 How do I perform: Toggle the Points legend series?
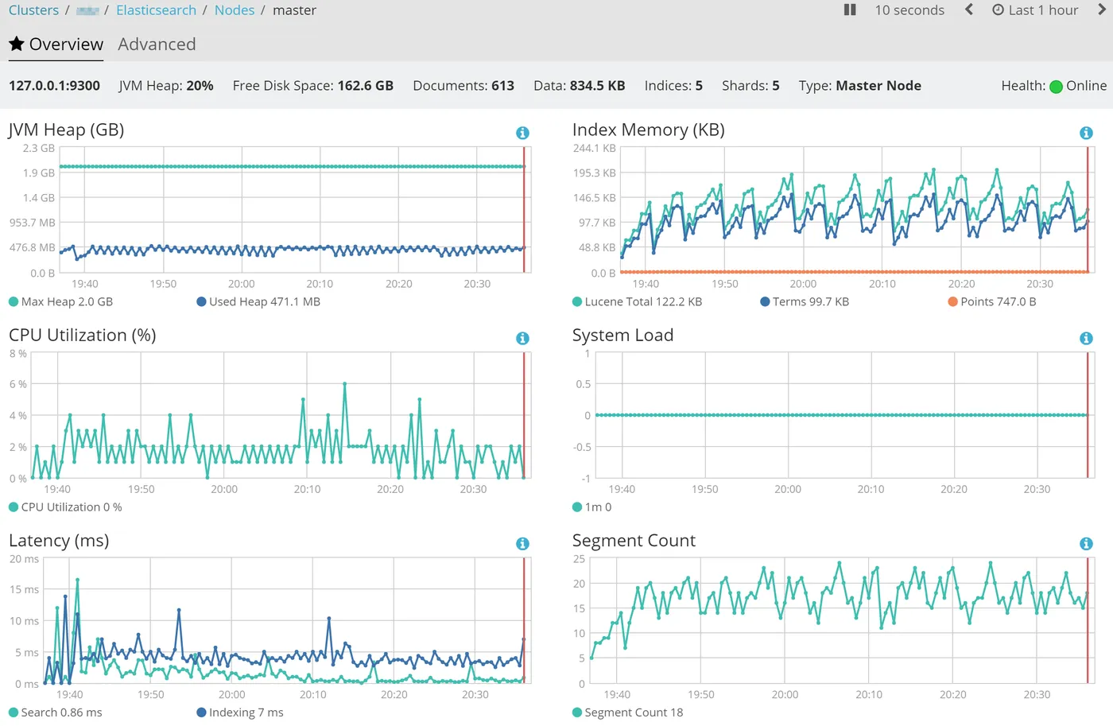992,301
